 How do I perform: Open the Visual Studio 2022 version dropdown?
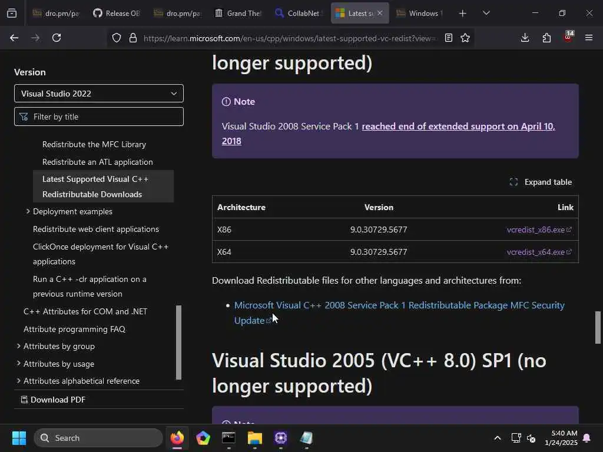[99, 94]
